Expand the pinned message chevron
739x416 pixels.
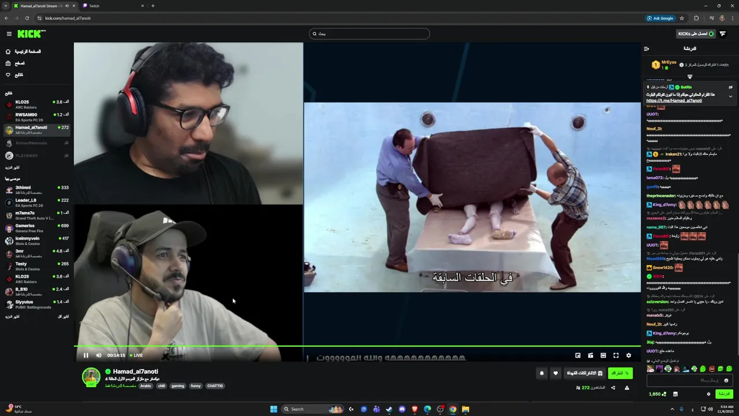point(730,96)
